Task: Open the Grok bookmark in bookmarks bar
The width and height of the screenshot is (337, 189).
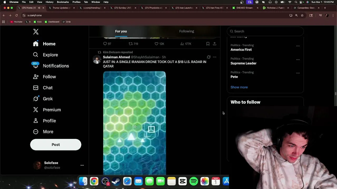Action: 67,22
